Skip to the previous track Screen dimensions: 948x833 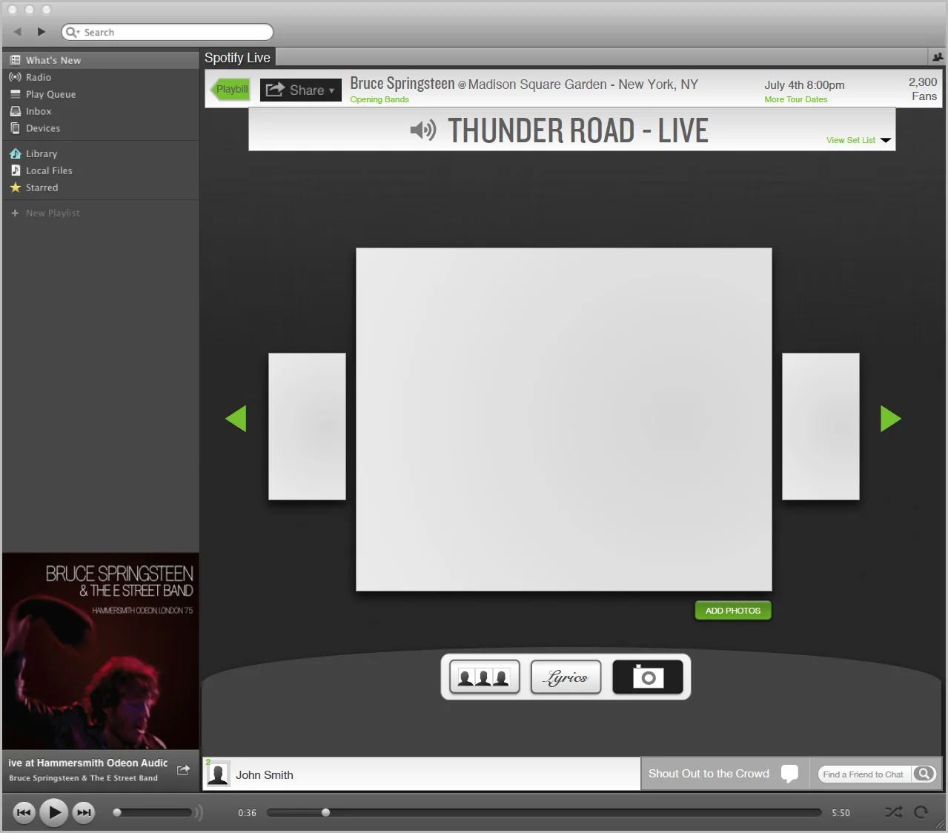click(24, 813)
